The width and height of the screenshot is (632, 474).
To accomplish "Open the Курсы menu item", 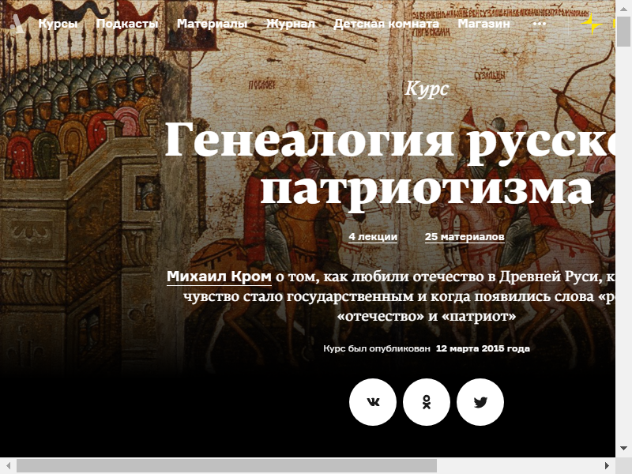I will (x=58, y=24).
